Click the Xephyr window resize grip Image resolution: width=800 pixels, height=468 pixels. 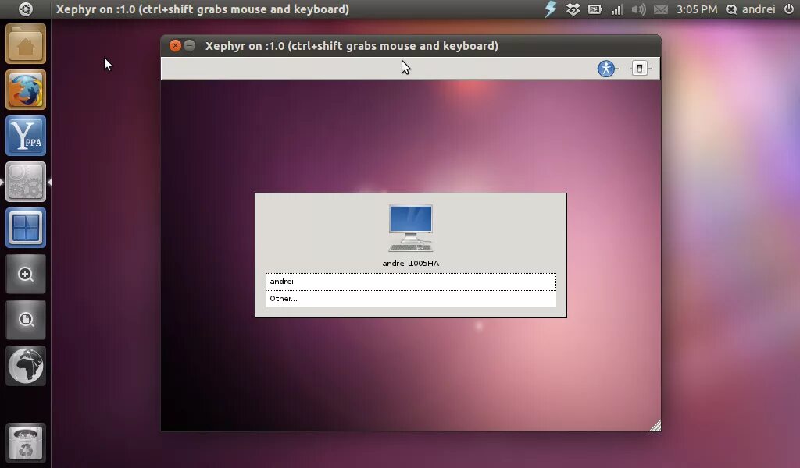[655, 426]
